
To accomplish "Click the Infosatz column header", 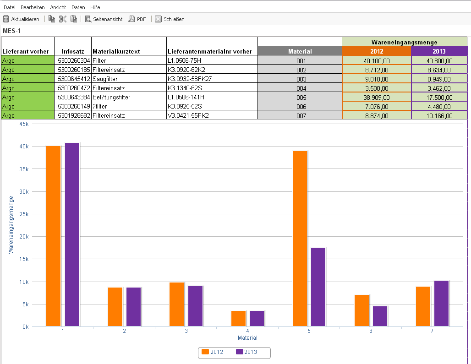I will point(73,51).
